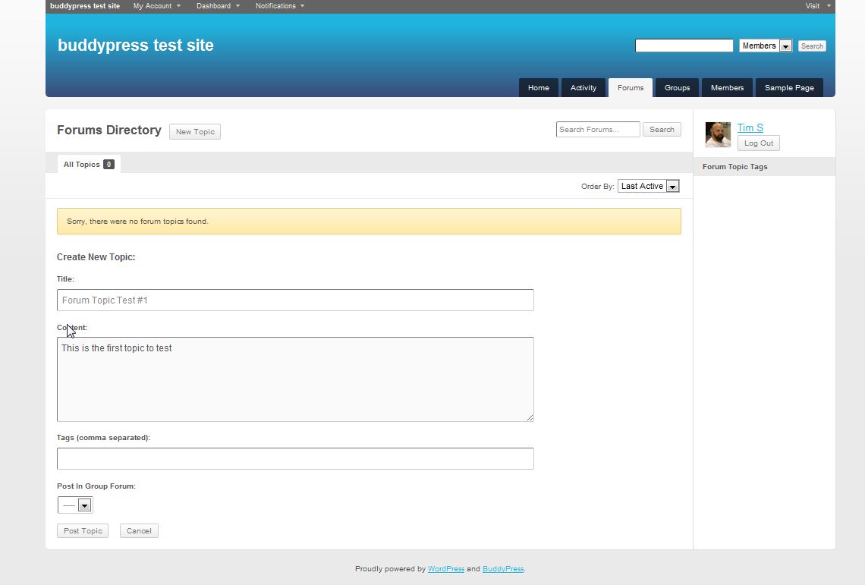This screenshot has width=865, height=585.
Task: Select the All Topics tab
Action: click(x=88, y=165)
